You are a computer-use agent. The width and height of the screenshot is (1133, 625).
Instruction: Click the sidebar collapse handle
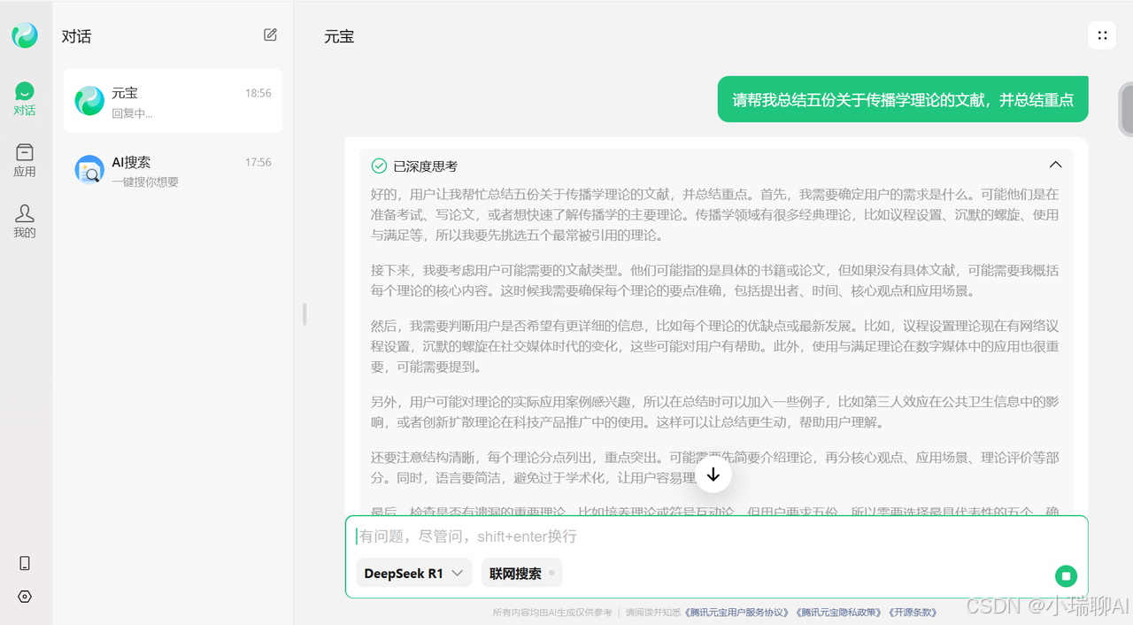tap(304, 314)
